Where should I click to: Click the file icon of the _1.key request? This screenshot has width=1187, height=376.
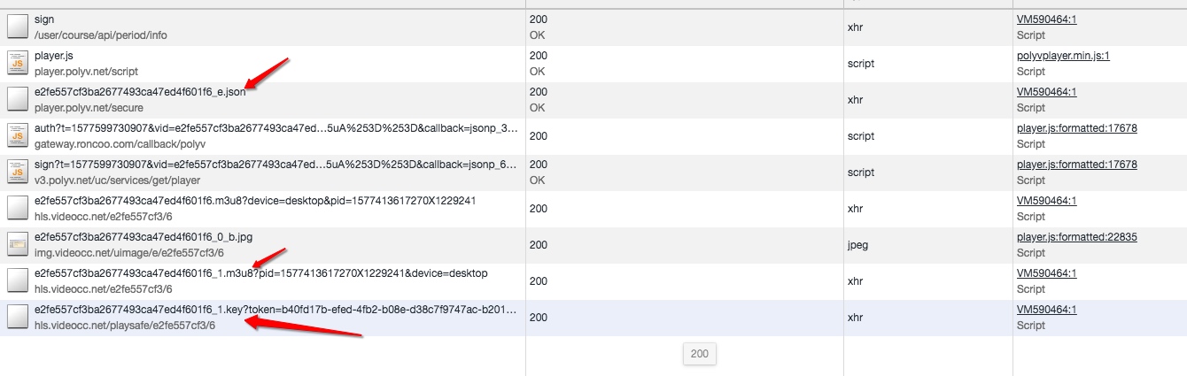[18, 317]
